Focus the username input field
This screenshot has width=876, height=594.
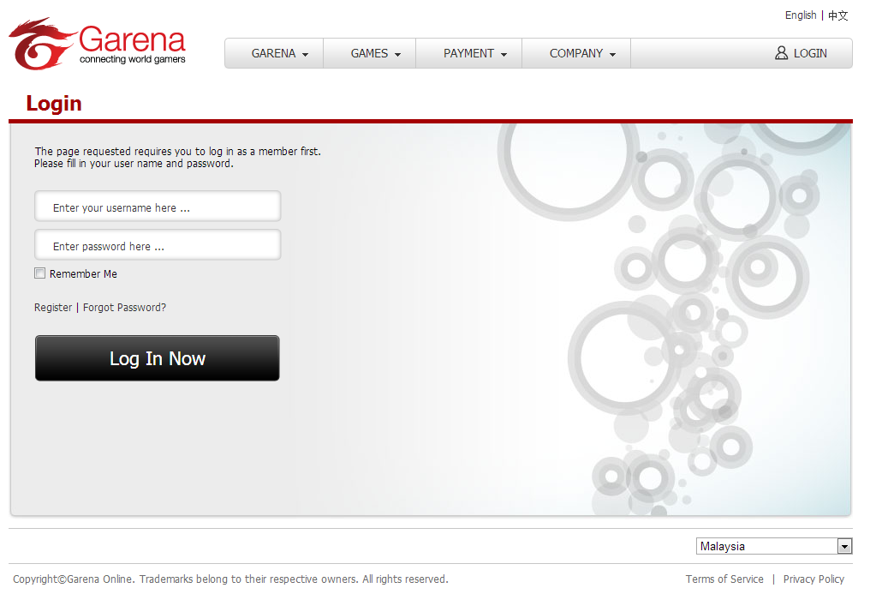coord(158,207)
